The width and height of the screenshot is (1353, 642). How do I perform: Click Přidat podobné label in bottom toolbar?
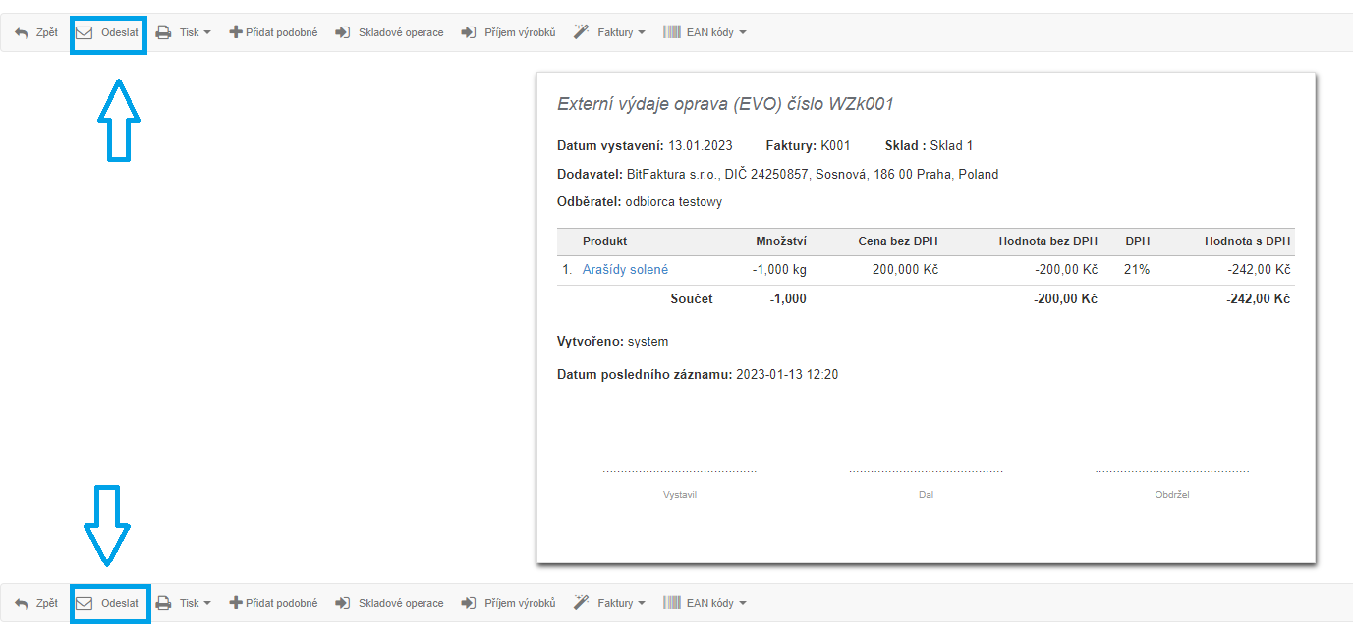(282, 603)
